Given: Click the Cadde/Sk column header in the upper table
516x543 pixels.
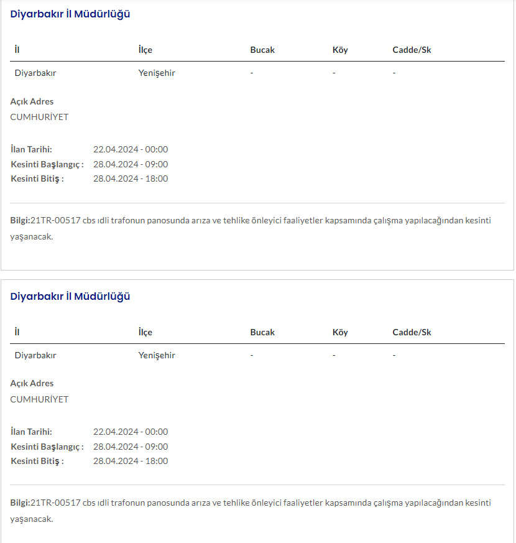Looking at the screenshot, I should [x=412, y=50].
